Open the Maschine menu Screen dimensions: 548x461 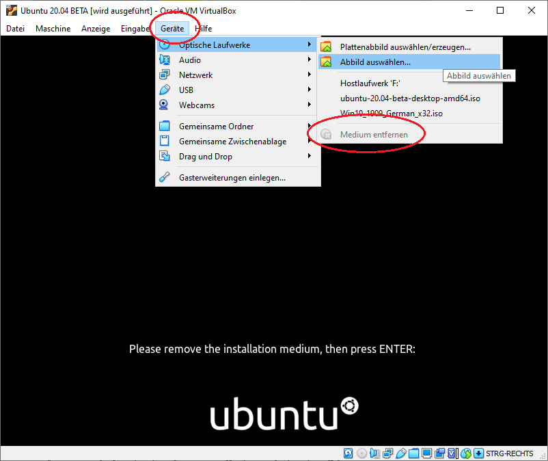[x=53, y=29]
